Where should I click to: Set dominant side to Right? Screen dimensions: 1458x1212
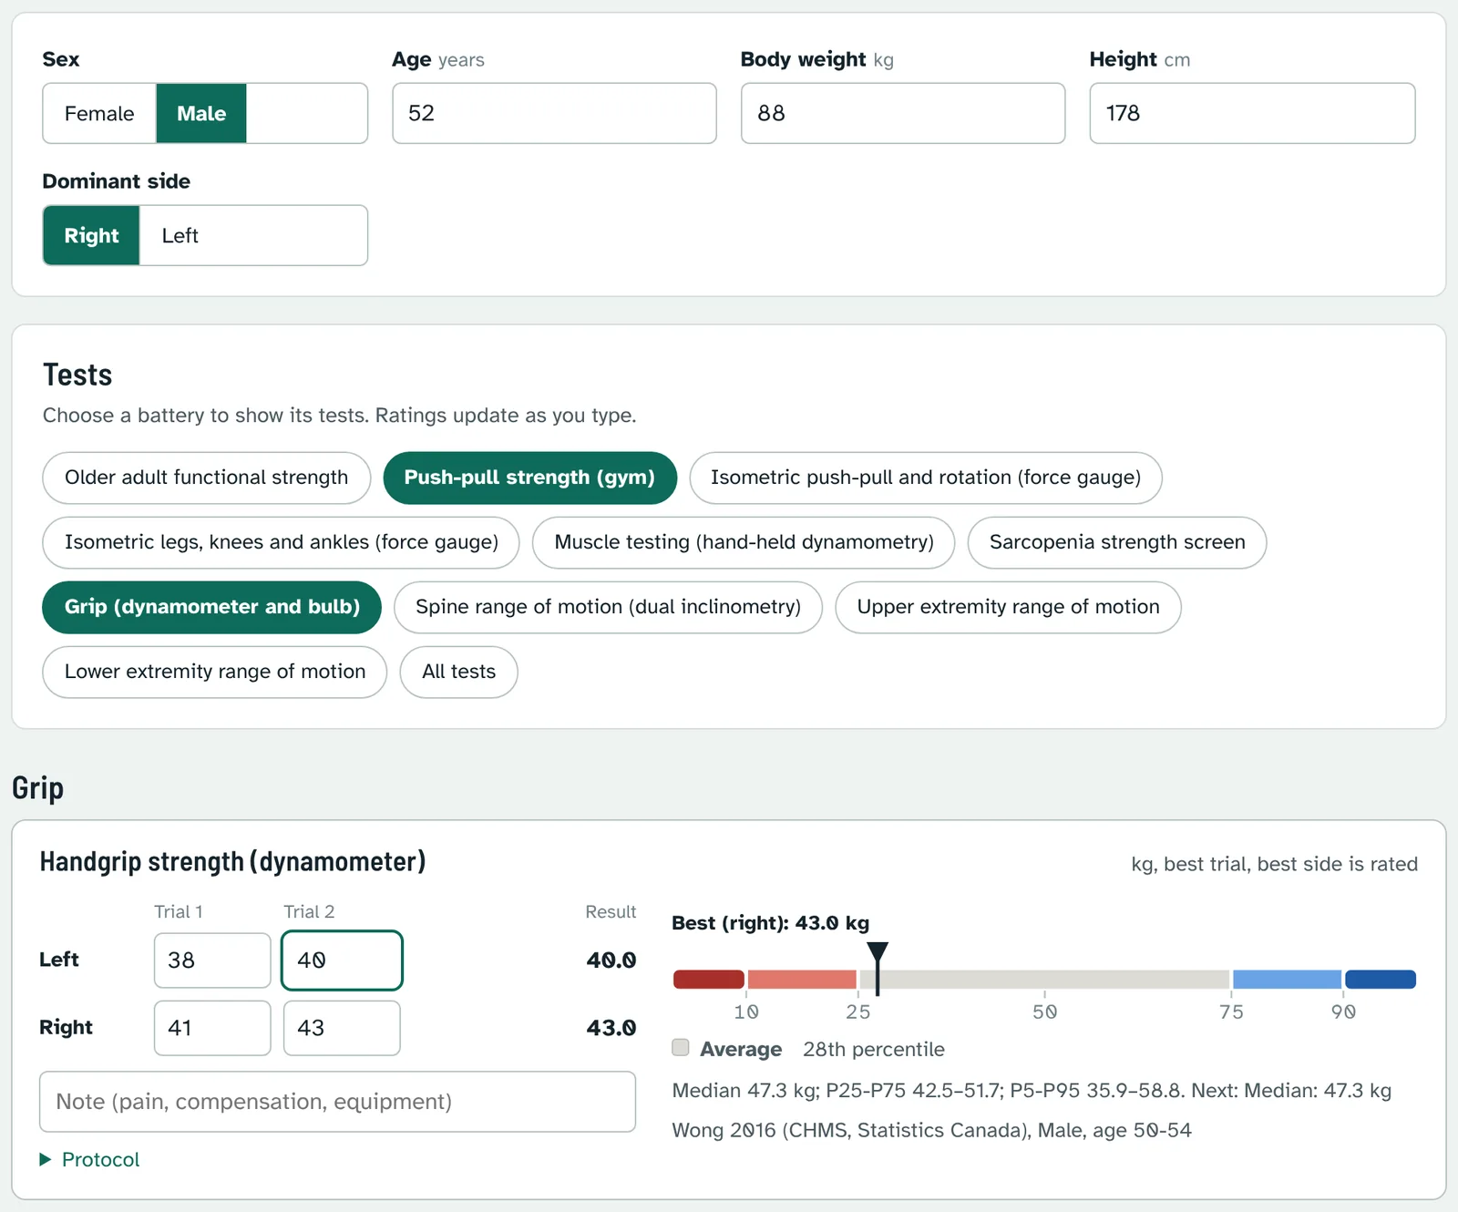91,235
